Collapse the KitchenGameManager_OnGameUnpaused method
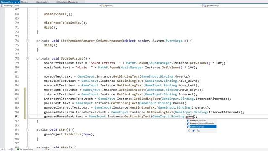The image size is (268, 151). (27, 41)
